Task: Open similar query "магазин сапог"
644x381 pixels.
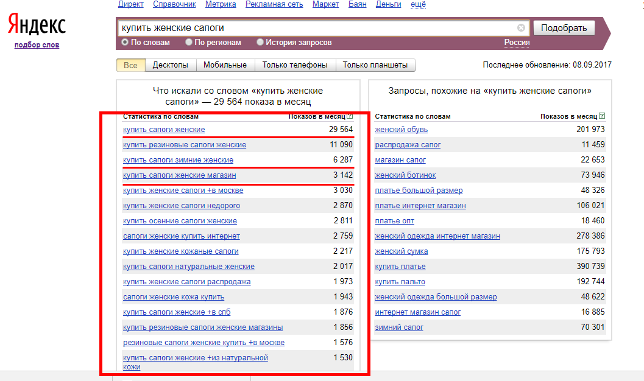Action: 400,160
